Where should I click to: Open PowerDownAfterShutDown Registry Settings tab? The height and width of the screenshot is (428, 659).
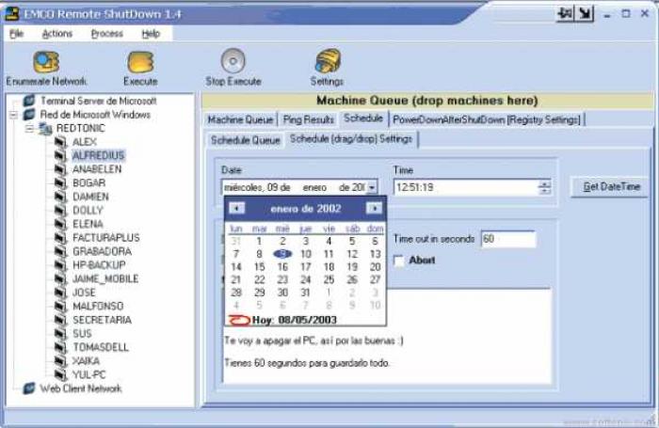pos(487,119)
